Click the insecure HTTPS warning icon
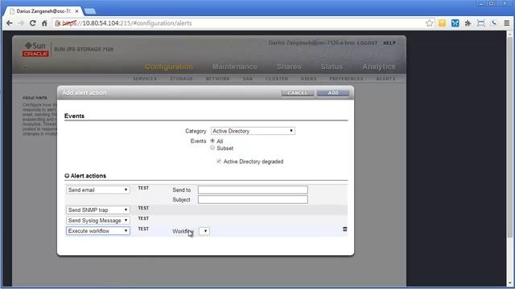This screenshot has height=289, width=515. point(58,23)
